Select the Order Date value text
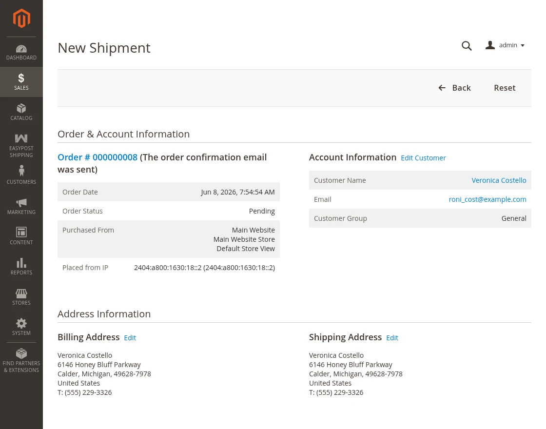546x429 pixels. click(237, 192)
